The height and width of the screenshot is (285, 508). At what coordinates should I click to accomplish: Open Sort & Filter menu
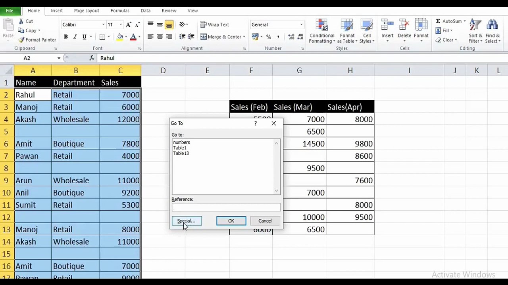[475, 31]
